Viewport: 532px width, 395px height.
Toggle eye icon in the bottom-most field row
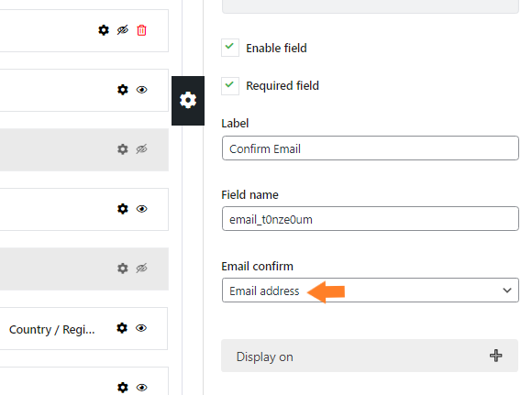141,387
